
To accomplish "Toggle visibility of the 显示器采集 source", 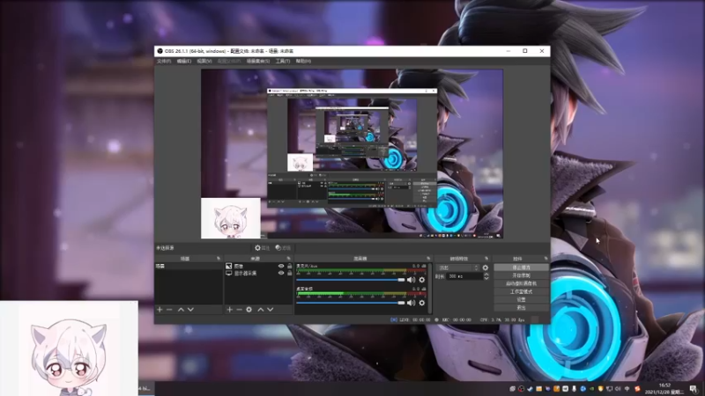I will (281, 273).
